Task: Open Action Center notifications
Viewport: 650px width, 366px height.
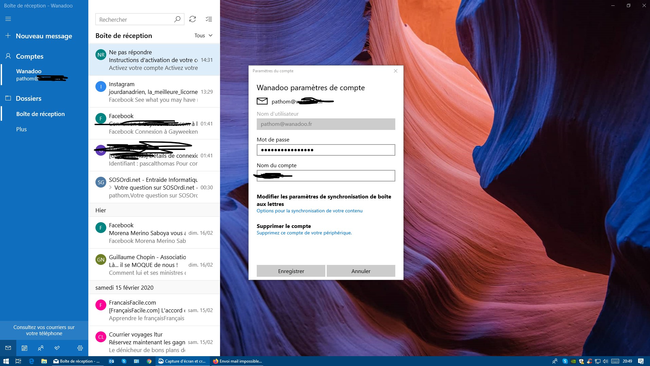Action: tap(641, 361)
